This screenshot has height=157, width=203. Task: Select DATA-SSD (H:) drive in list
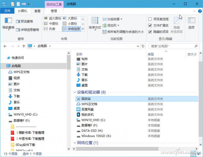pos(90,131)
